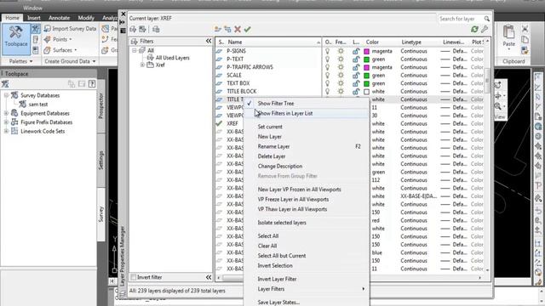Image resolution: width=545 pixels, height=306 pixels.
Task: Click the red Delete Layer X icon
Action: click(238, 30)
